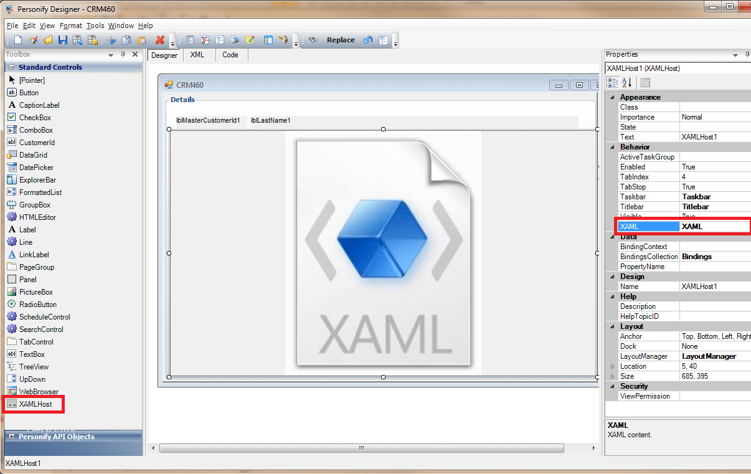Open the Format menu
Viewport: 751px width, 474px height.
pos(71,26)
